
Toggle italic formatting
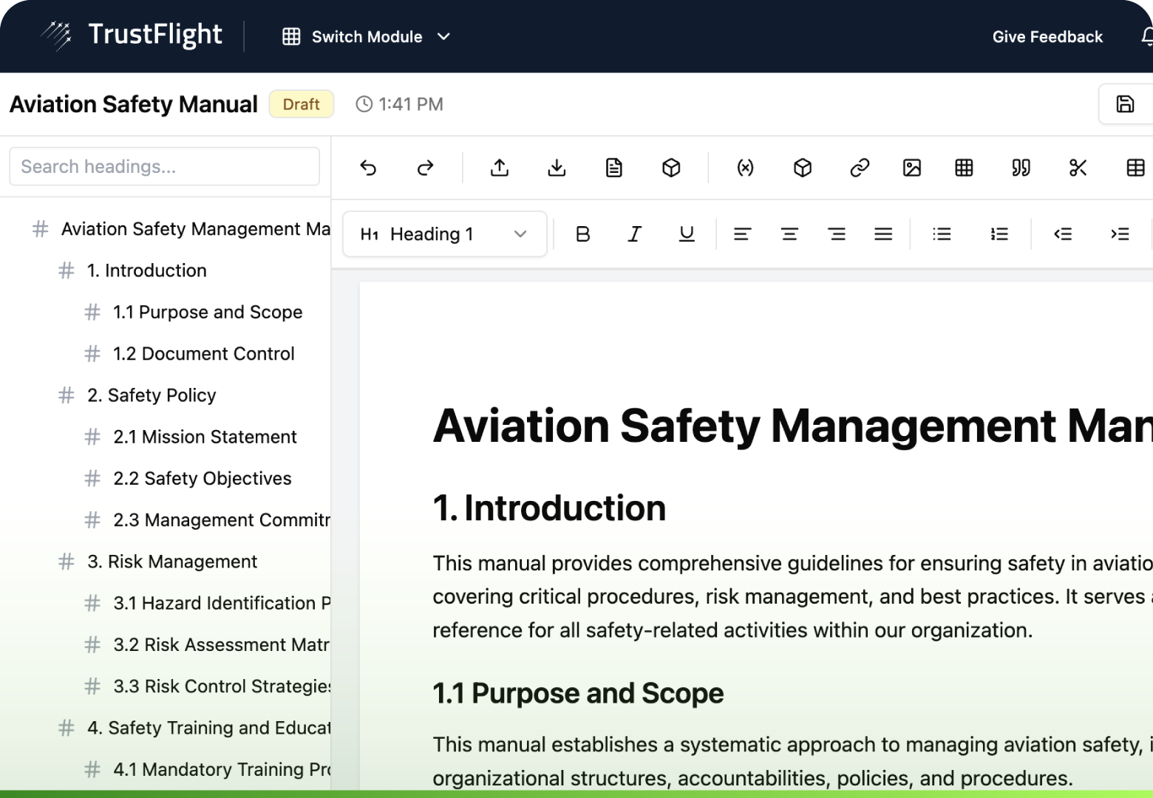[634, 234]
